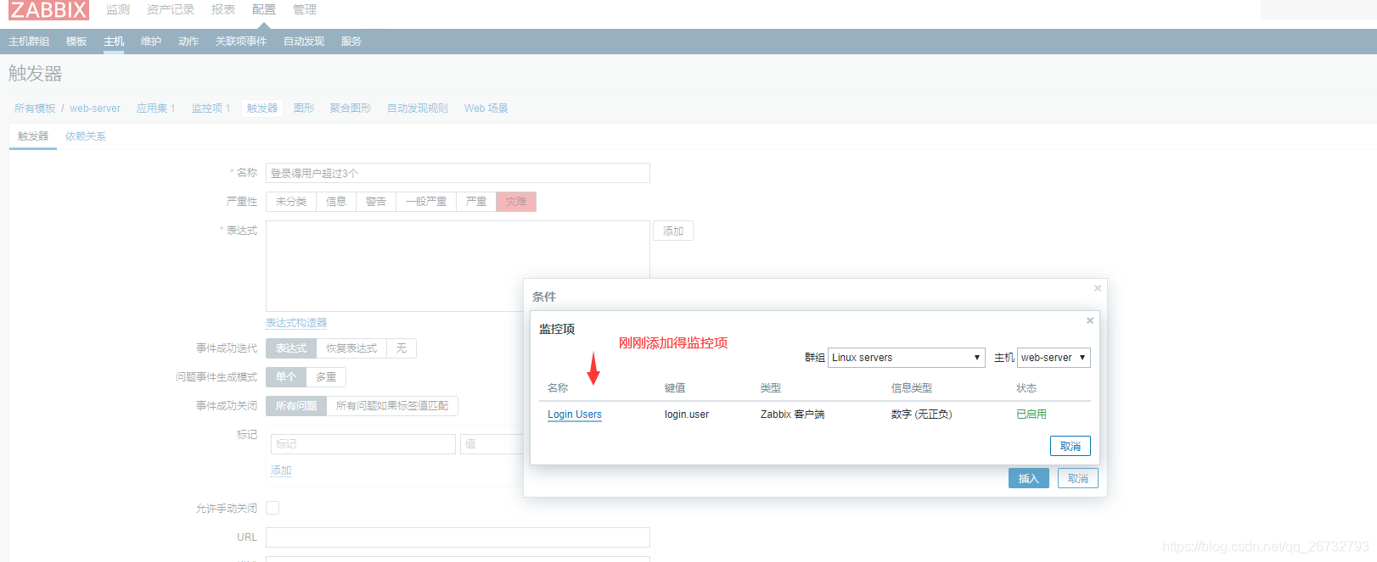The width and height of the screenshot is (1377, 562).
Task: Go to 关联项事件 submenu
Action: [x=241, y=42]
